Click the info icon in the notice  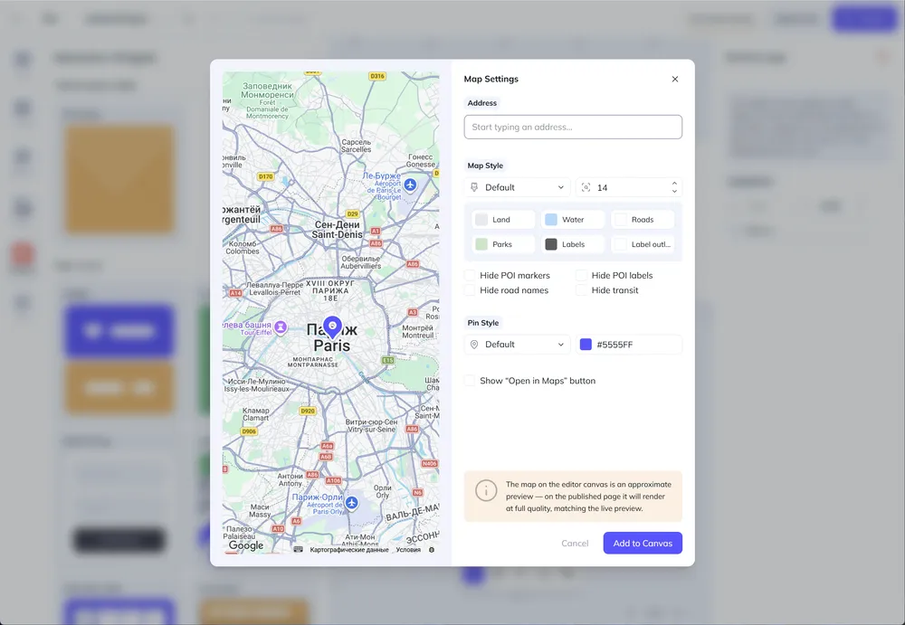(x=486, y=490)
